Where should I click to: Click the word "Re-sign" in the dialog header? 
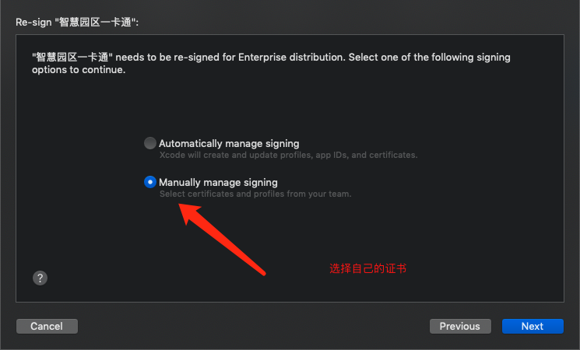(33, 22)
